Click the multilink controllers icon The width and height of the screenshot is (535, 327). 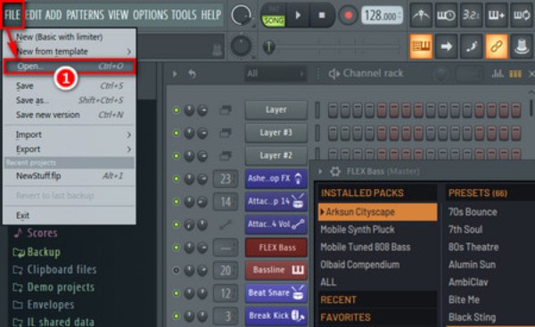(x=522, y=46)
